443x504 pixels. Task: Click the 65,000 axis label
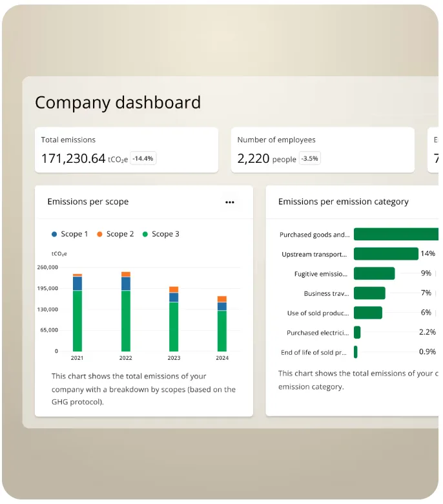[x=49, y=330]
